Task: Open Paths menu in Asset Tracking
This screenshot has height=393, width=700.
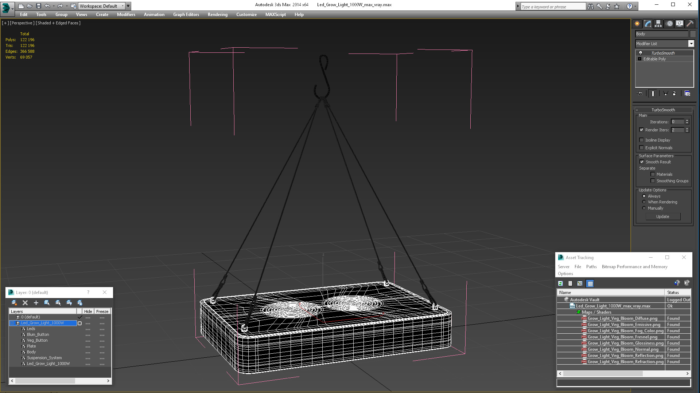Action: (x=591, y=267)
